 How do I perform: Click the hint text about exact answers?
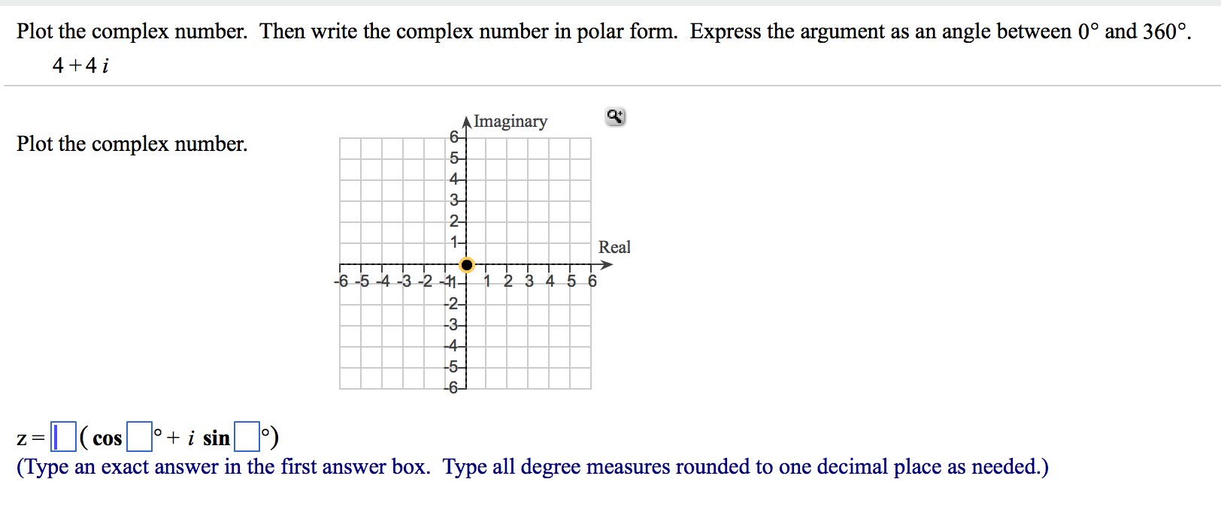(x=532, y=466)
